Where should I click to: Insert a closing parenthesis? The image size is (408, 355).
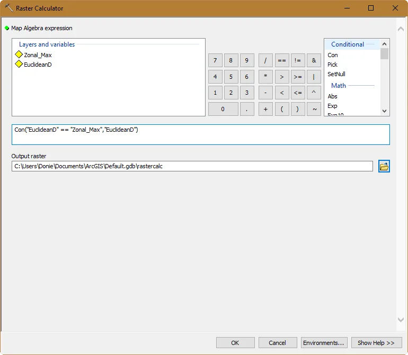pos(298,109)
